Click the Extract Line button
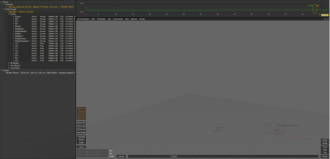Image resolution: width=330 pixels, height=159 pixels. pyautogui.click(x=81, y=129)
